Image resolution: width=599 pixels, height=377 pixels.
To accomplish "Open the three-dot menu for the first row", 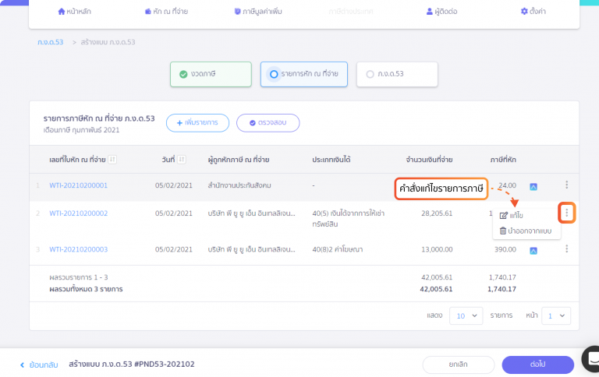I will (566, 185).
